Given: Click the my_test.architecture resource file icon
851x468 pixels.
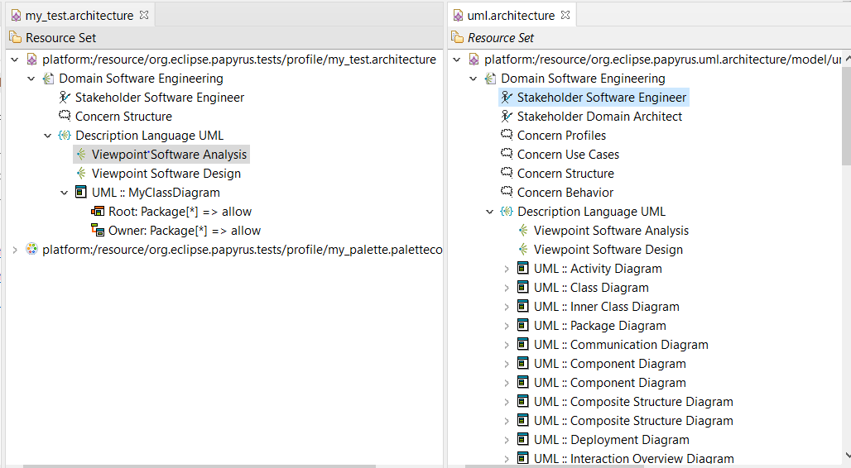Looking at the screenshot, I should pos(32,59).
